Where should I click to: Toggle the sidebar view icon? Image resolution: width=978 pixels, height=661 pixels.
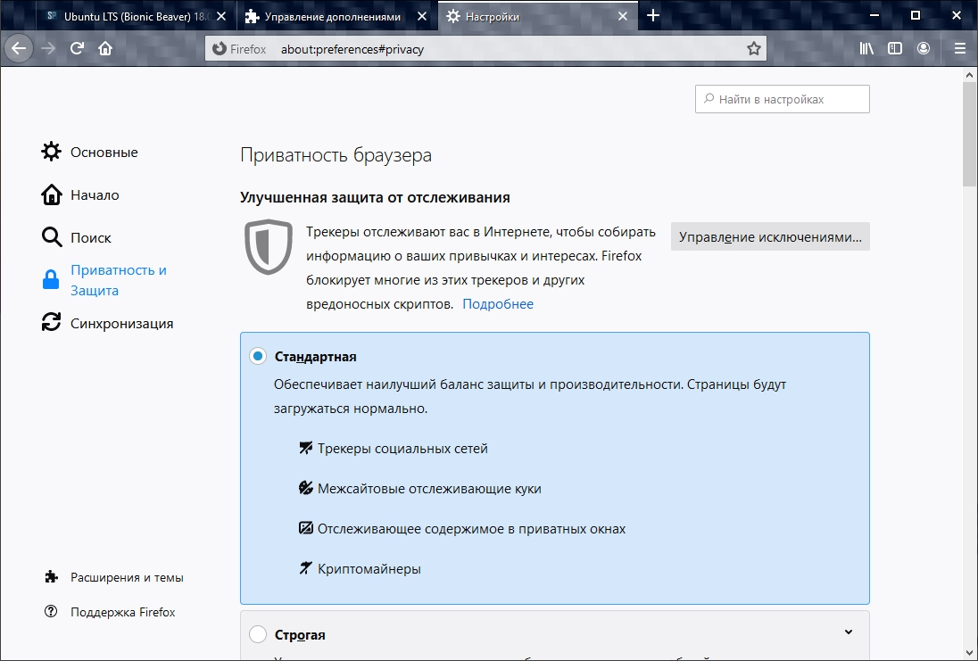pyautogui.click(x=895, y=49)
